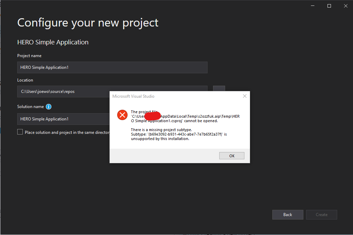Click the 'HERO Simple Application' template subtitle
Image resolution: width=353 pixels, height=235 pixels.
coord(53,42)
